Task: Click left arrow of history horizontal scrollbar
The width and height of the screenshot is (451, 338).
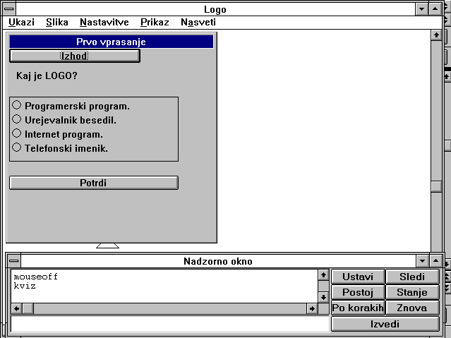Action: coord(17,308)
